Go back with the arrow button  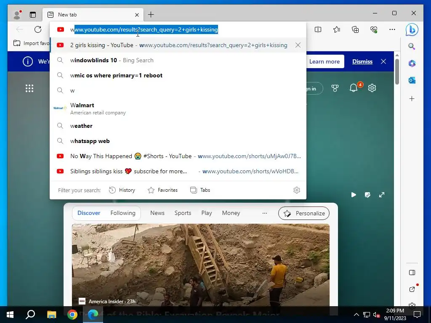coord(19,29)
